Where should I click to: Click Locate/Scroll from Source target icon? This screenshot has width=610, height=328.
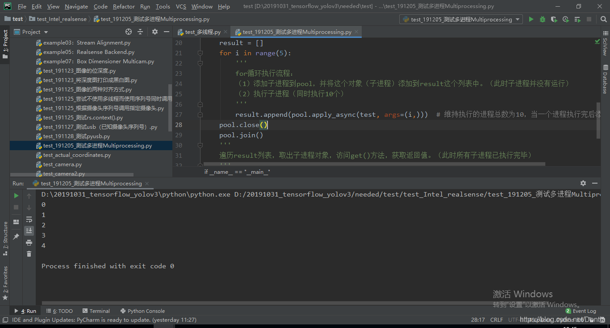(x=129, y=32)
